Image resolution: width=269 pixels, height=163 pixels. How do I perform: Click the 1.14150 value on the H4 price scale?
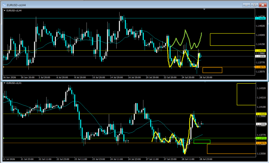tap(260, 44)
